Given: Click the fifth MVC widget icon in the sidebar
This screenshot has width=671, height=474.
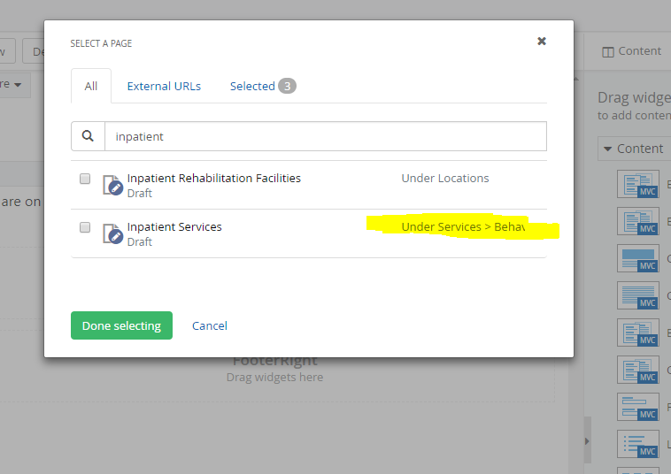Looking at the screenshot, I should click(638, 333).
